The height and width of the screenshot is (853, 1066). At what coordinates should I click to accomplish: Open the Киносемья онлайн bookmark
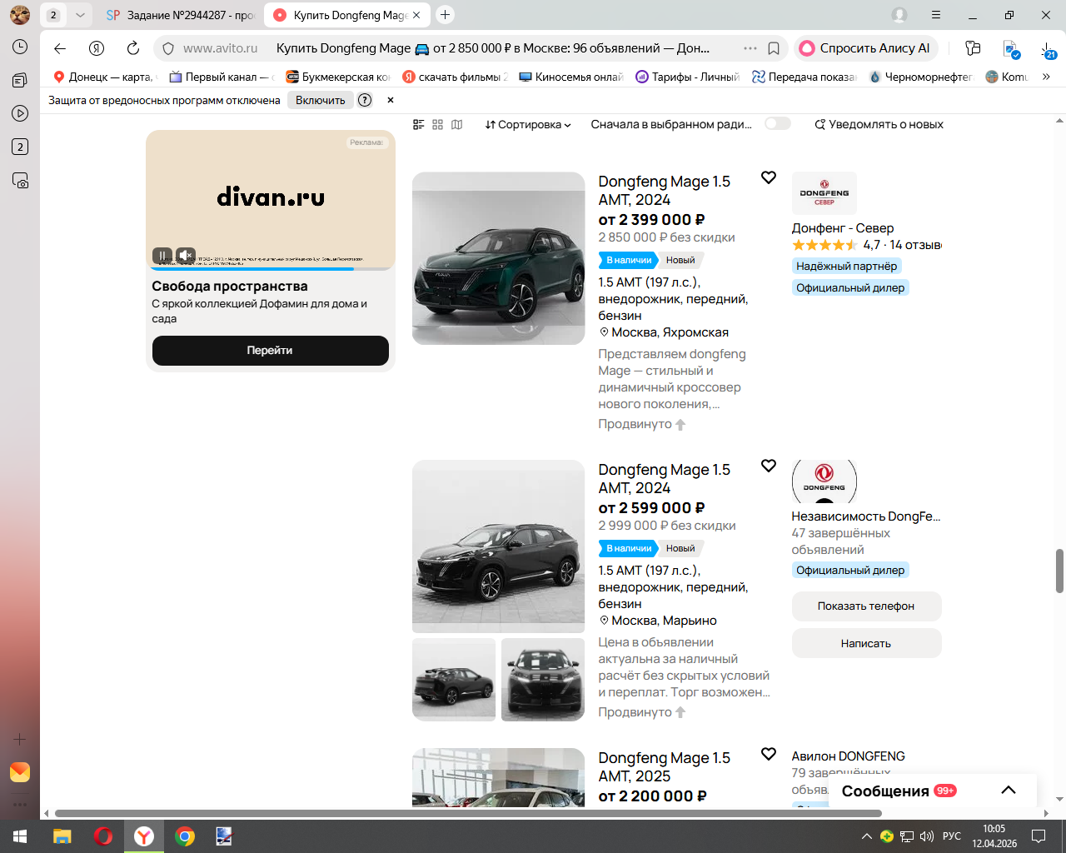(570, 77)
